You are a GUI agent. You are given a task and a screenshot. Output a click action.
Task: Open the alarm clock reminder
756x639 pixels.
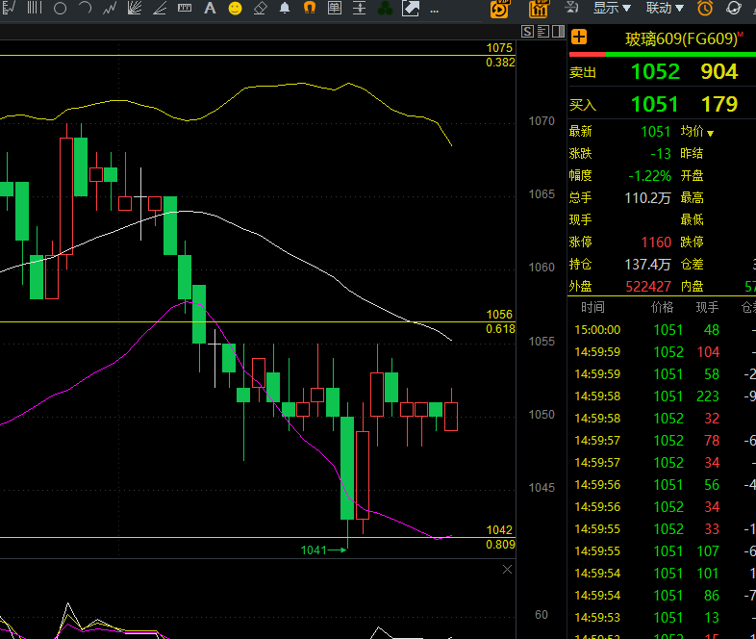705,8
